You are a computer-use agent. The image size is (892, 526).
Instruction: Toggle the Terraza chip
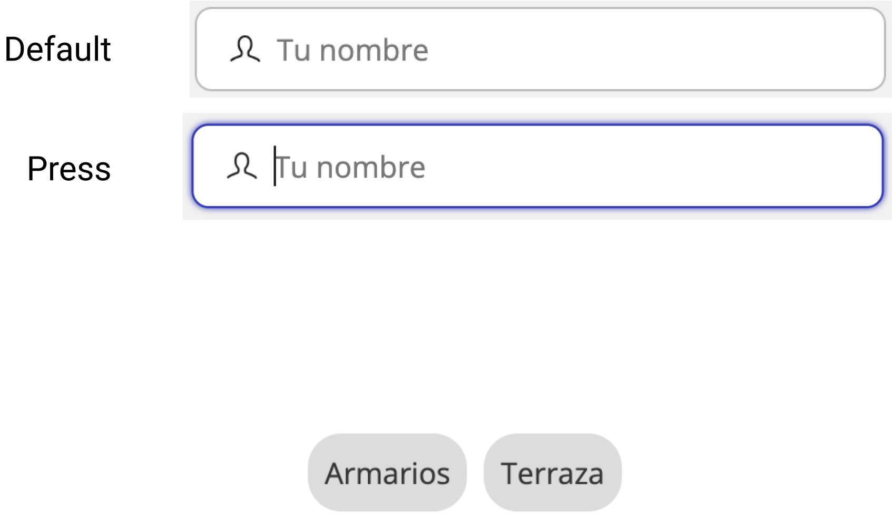click(552, 473)
